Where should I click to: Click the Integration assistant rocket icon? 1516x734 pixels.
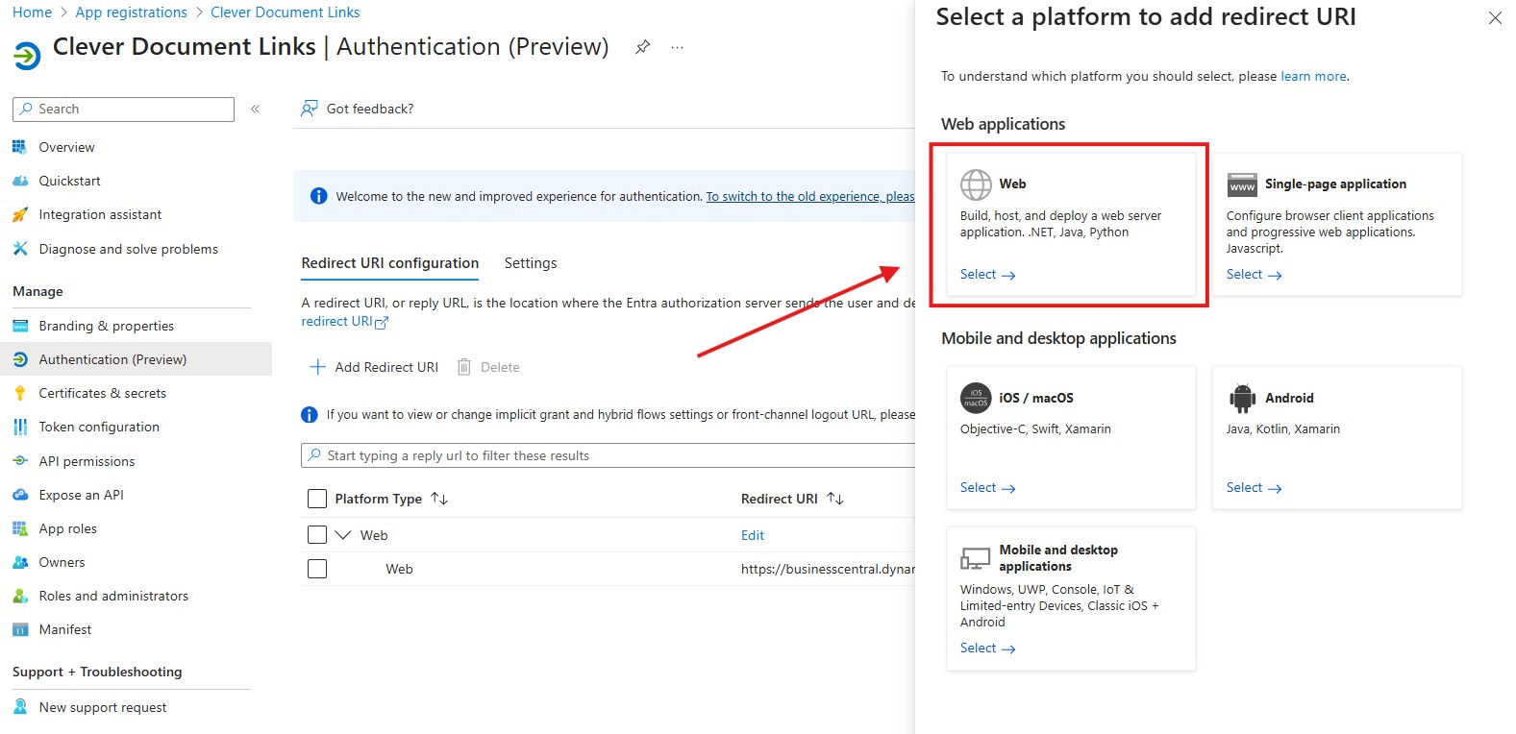point(19,214)
